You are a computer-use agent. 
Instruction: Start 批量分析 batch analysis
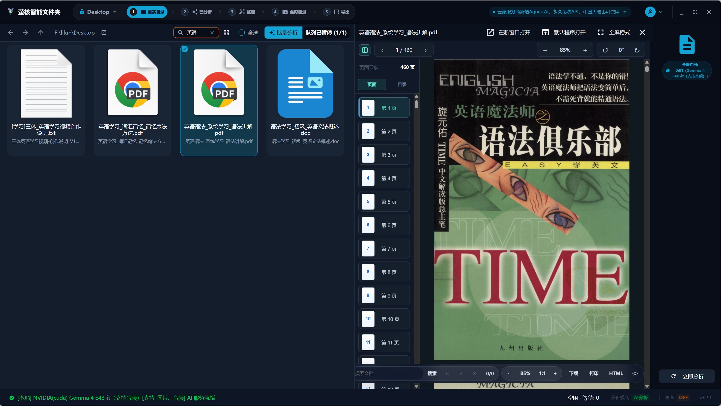click(x=283, y=33)
